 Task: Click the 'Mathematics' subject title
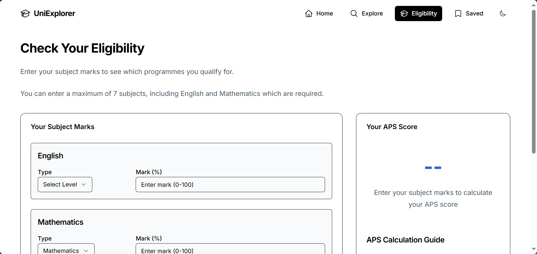(61, 222)
